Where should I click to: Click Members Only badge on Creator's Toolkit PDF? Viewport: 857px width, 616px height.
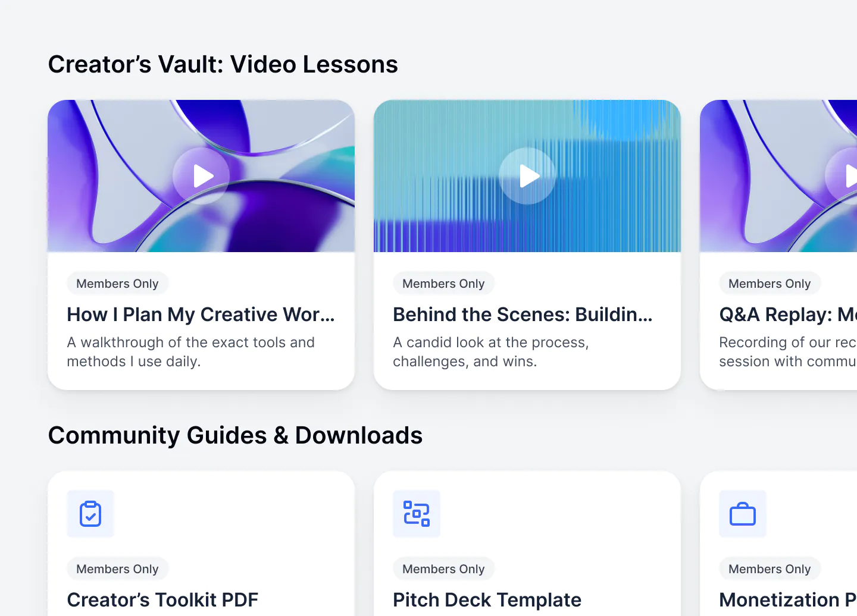click(x=117, y=569)
